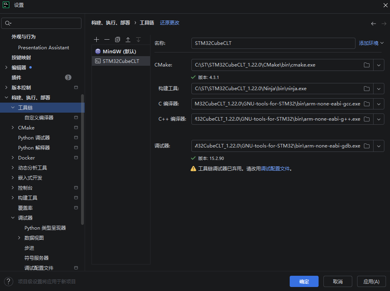The image size is (390, 291).
Task: Open CMake path dropdown arrow
Action: pos(379,65)
